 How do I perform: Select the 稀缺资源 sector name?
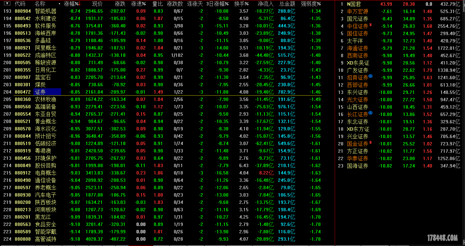46,63
